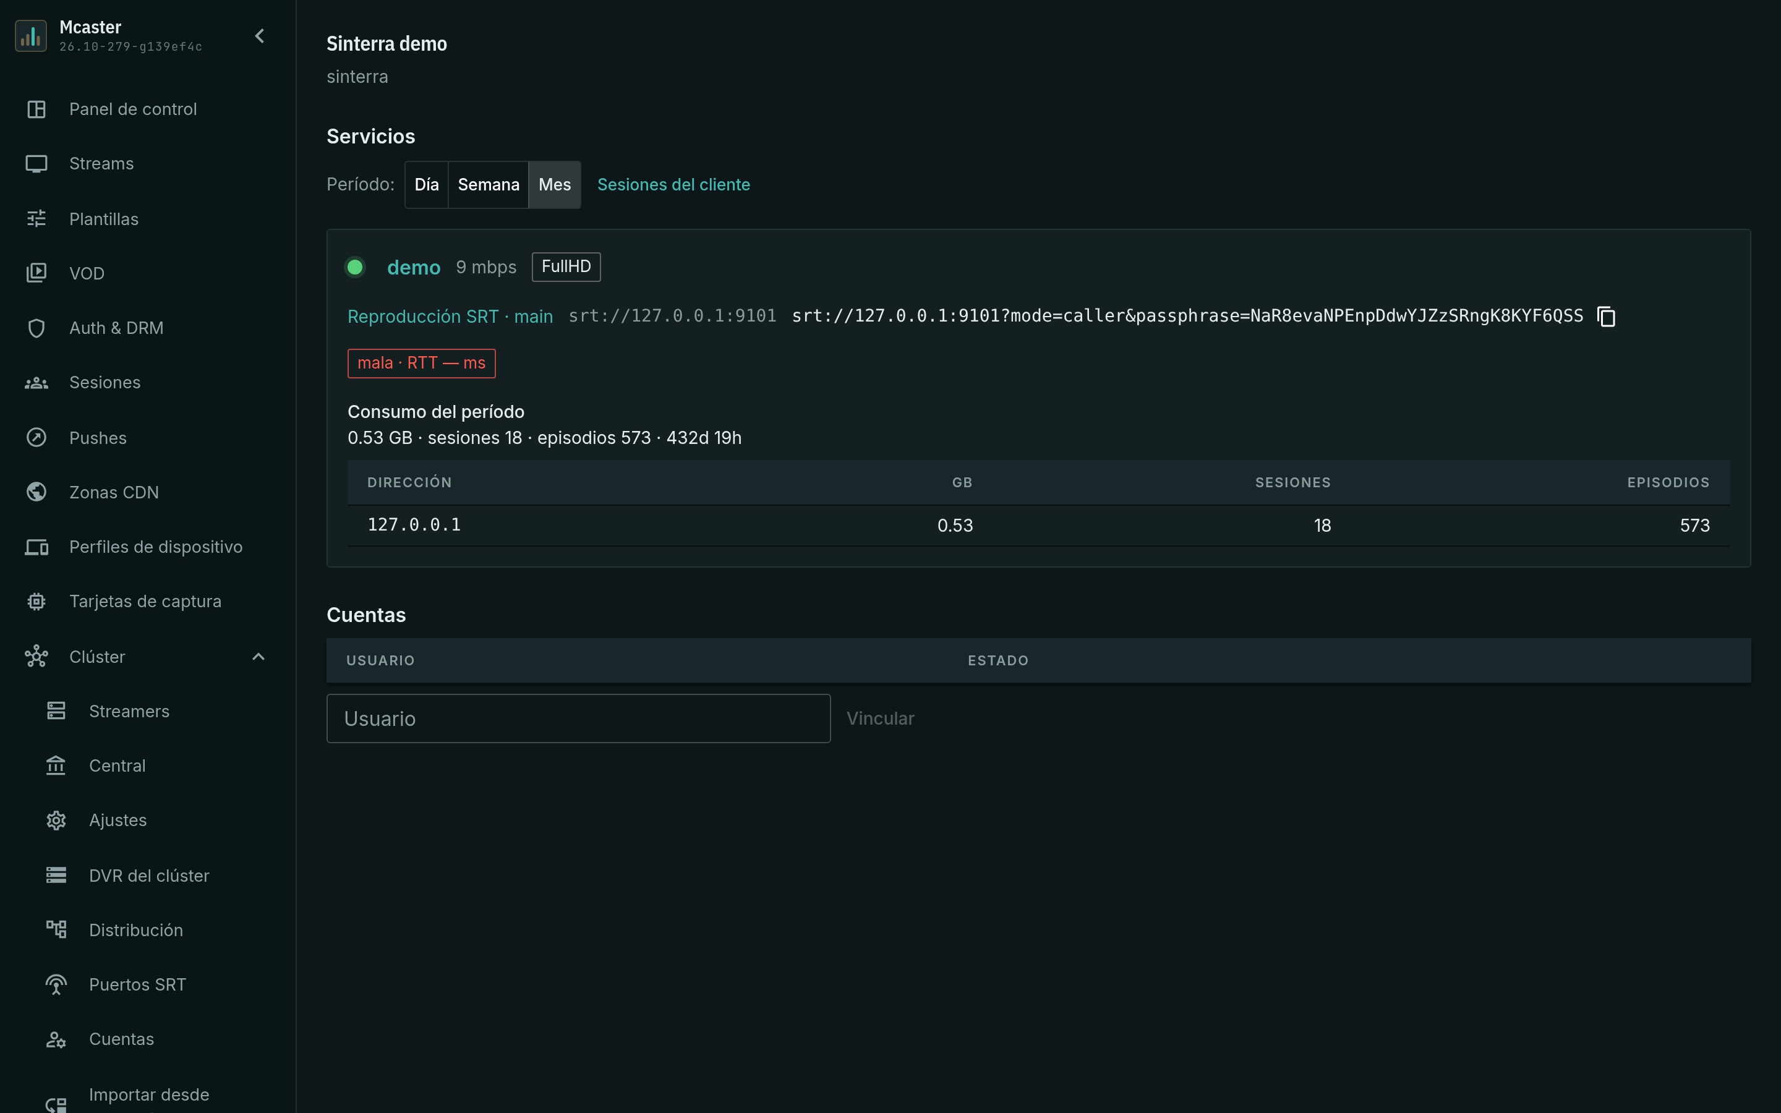Select the Semana period
The width and height of the screenshot is (1781, 1113).
pyautogui.click(x=488, y=185)
